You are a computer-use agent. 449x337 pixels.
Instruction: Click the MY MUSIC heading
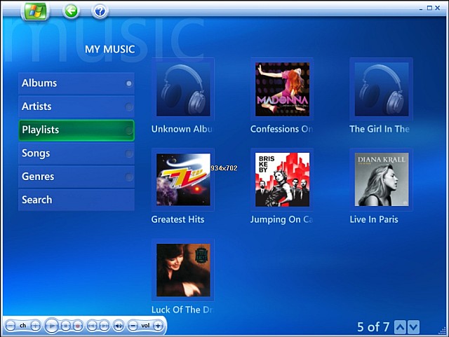click(110, 49)
